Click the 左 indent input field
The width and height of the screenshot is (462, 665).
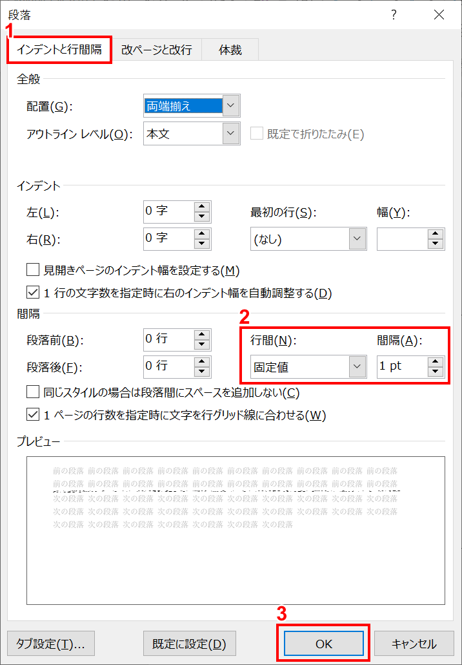[x=170, y=211]
